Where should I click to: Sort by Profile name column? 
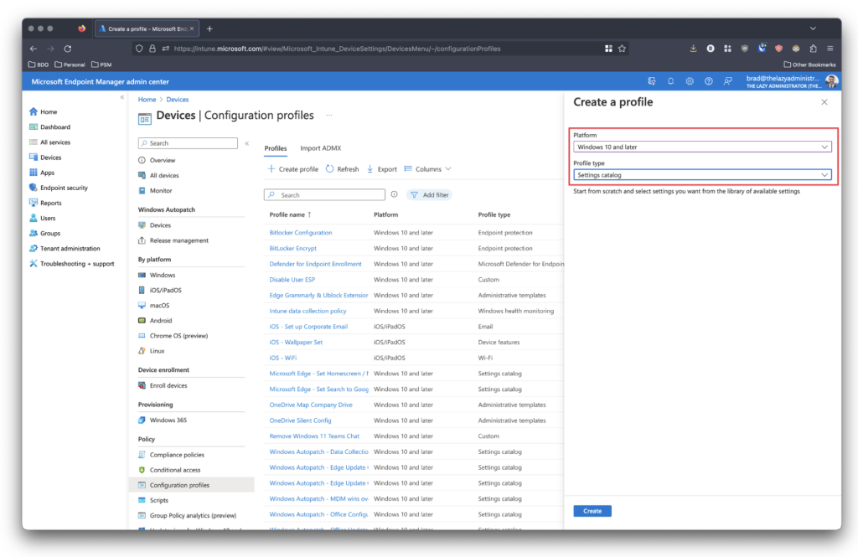pyautogui.click(x=290, y=214)
